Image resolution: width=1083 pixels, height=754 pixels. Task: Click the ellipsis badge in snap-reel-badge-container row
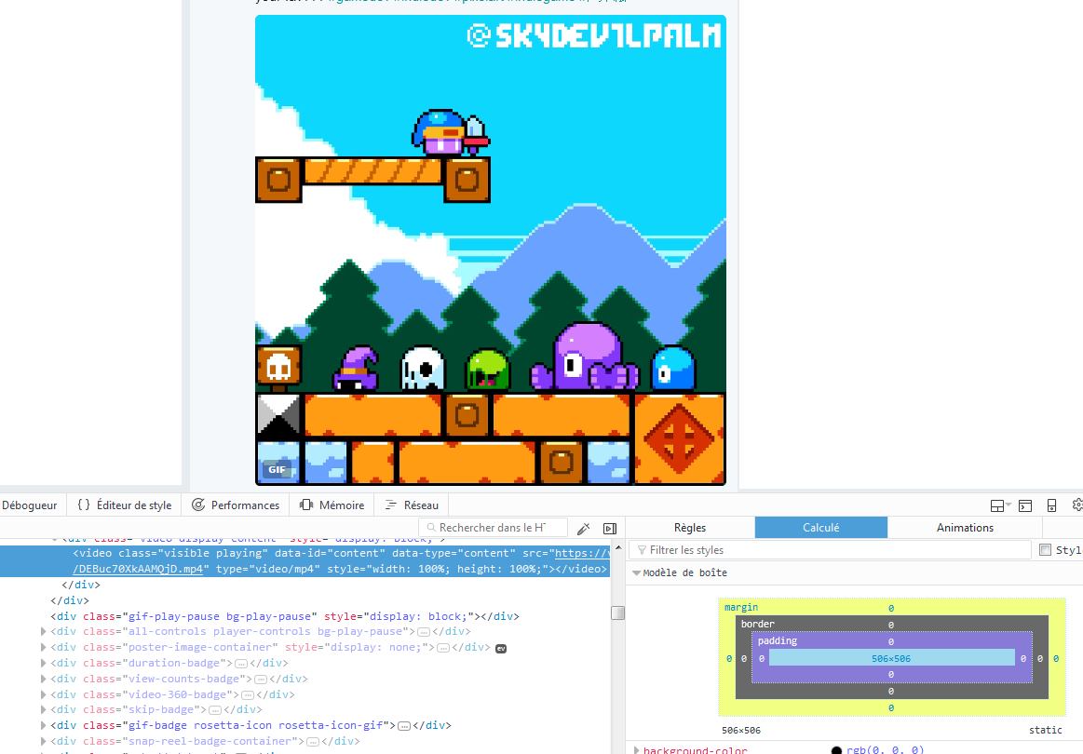313,742
